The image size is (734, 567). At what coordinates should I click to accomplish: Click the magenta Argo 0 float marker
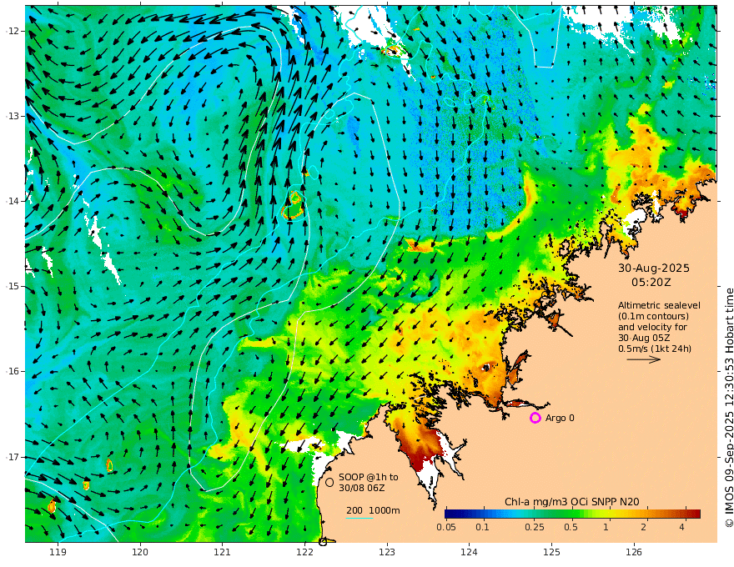[x=535, y=418]
